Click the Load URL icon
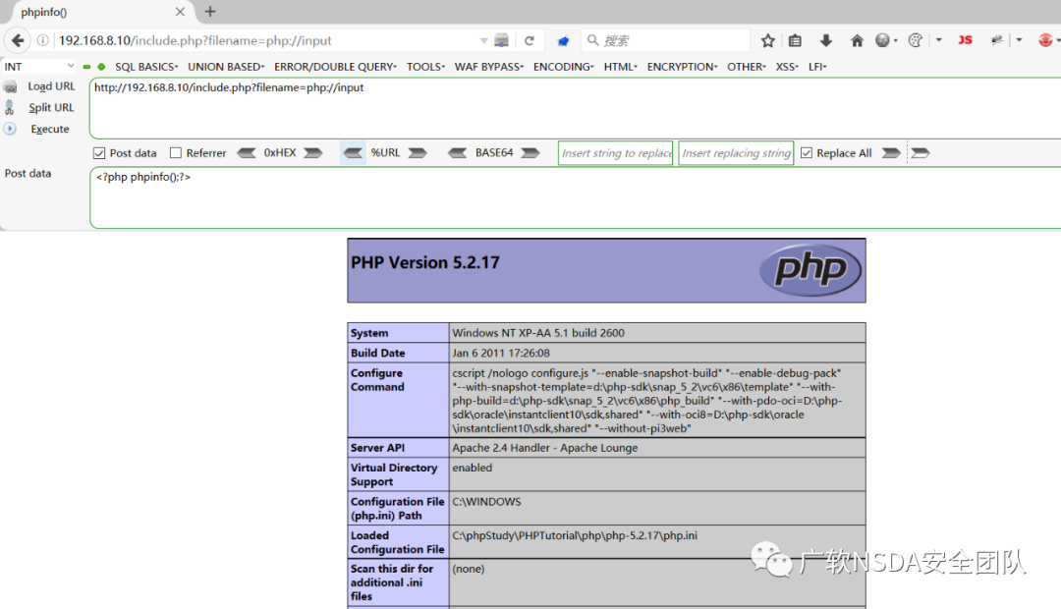The height and width of the screenshot is (609, 1061). [10, 87]
